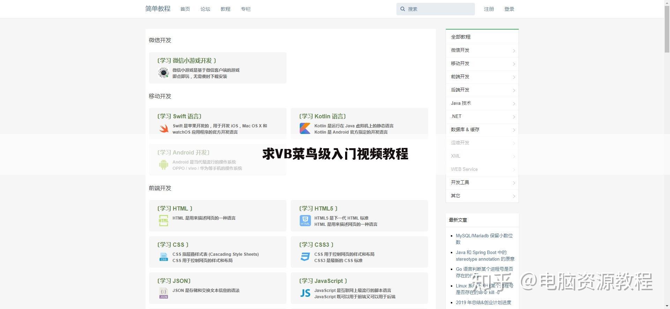Open article 2019 年总结&创业计划进度

[x=483, y=302]
